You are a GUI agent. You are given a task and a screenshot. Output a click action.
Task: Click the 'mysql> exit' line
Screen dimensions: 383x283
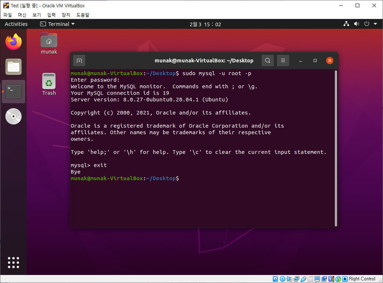tap(89, 165)
